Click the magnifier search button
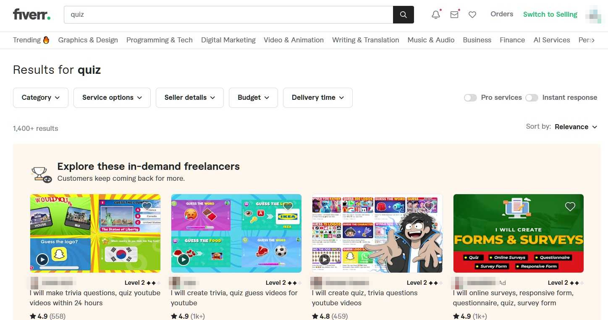 [x=404, y=15]
